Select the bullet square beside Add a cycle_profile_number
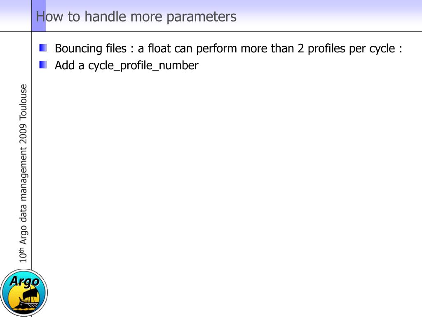 43,65
